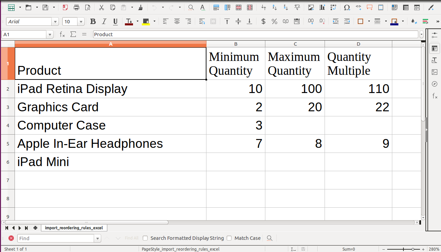This screenshot has width=441, height=252.
Task: Tick the Match Case checkbox
Action: pos(229,238)
